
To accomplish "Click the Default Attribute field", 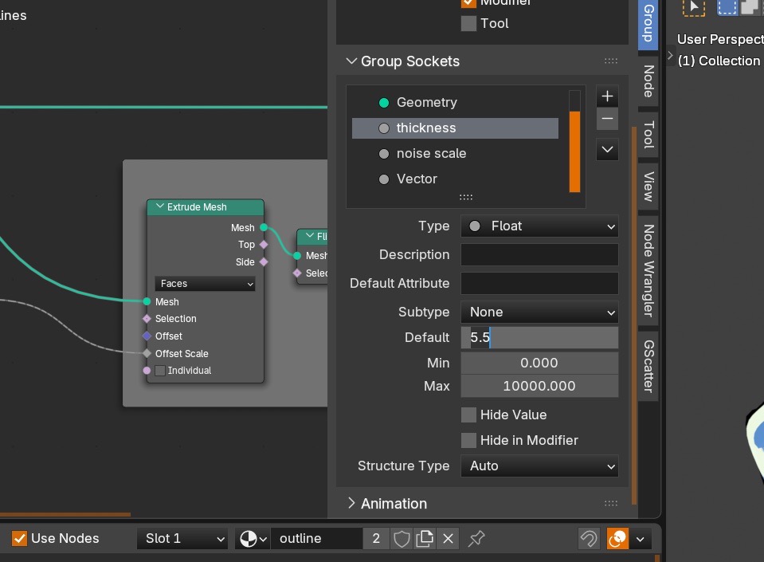I will (x=539, y=284).
